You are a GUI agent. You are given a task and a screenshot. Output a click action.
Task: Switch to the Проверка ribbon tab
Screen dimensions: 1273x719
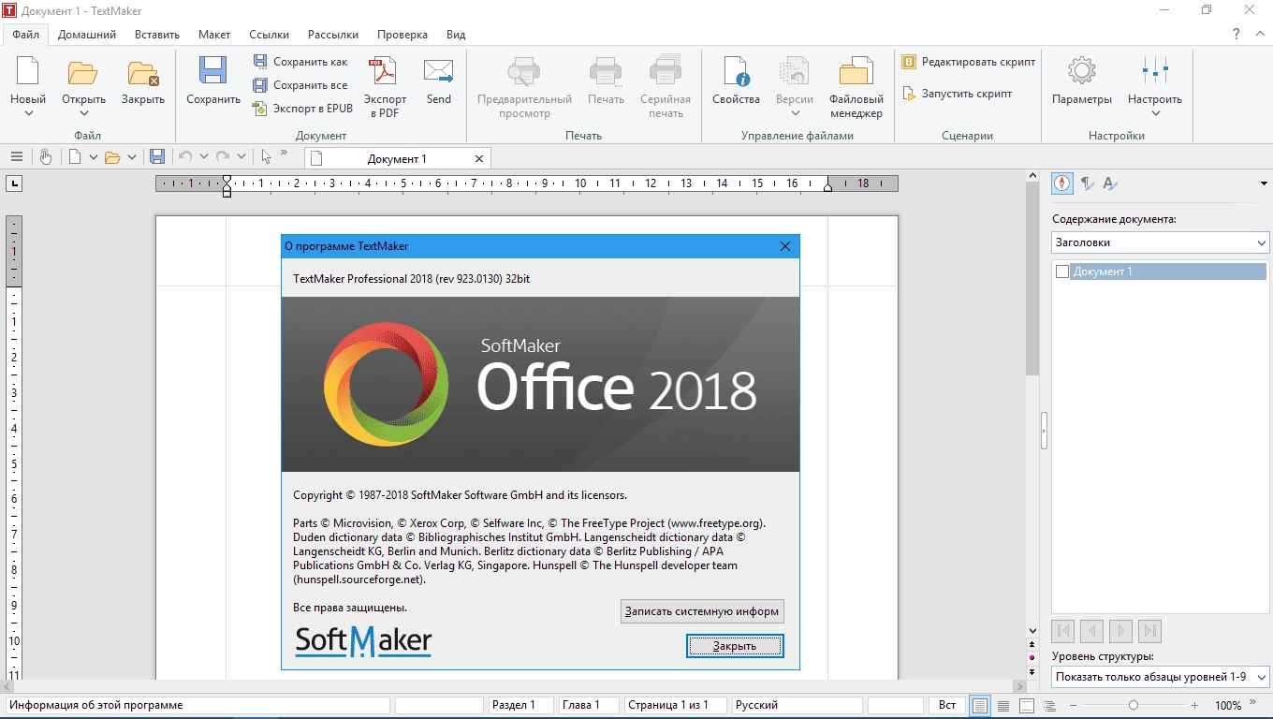[x=402, y=35]
